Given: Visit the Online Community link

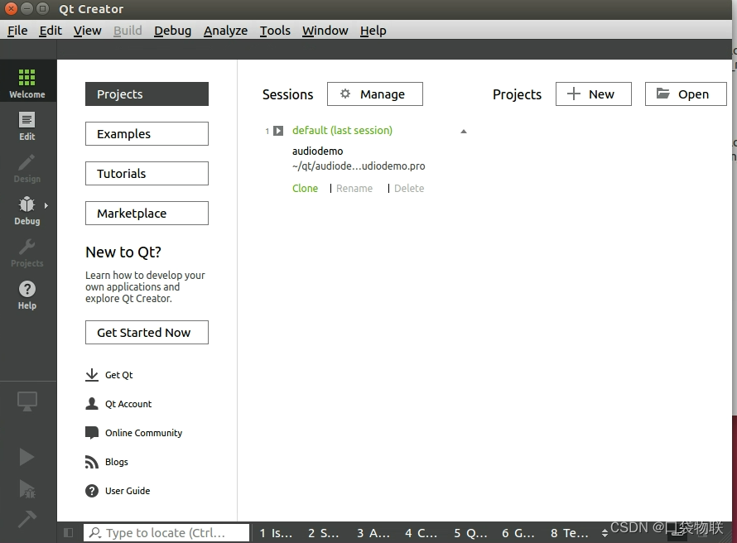Looking at the screenshot, I should tap(144, 433).
